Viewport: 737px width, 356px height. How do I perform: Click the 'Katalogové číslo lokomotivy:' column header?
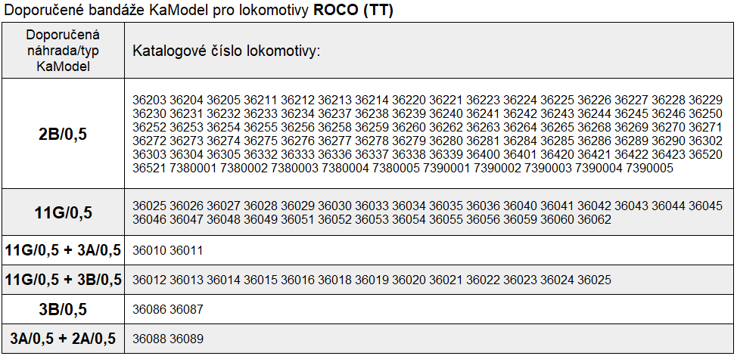227,51
